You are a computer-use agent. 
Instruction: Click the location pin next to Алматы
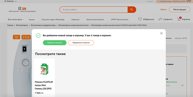tap(5, 1)
